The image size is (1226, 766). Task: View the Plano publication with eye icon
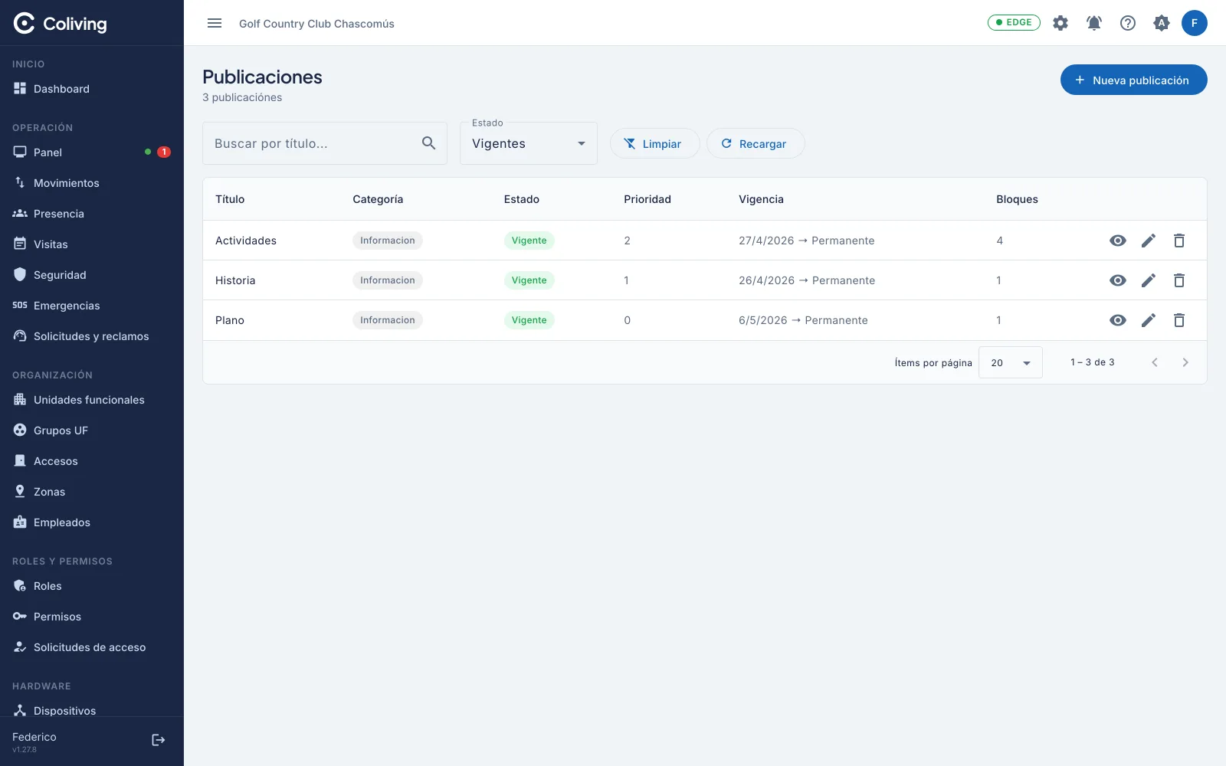point(1118,320)
